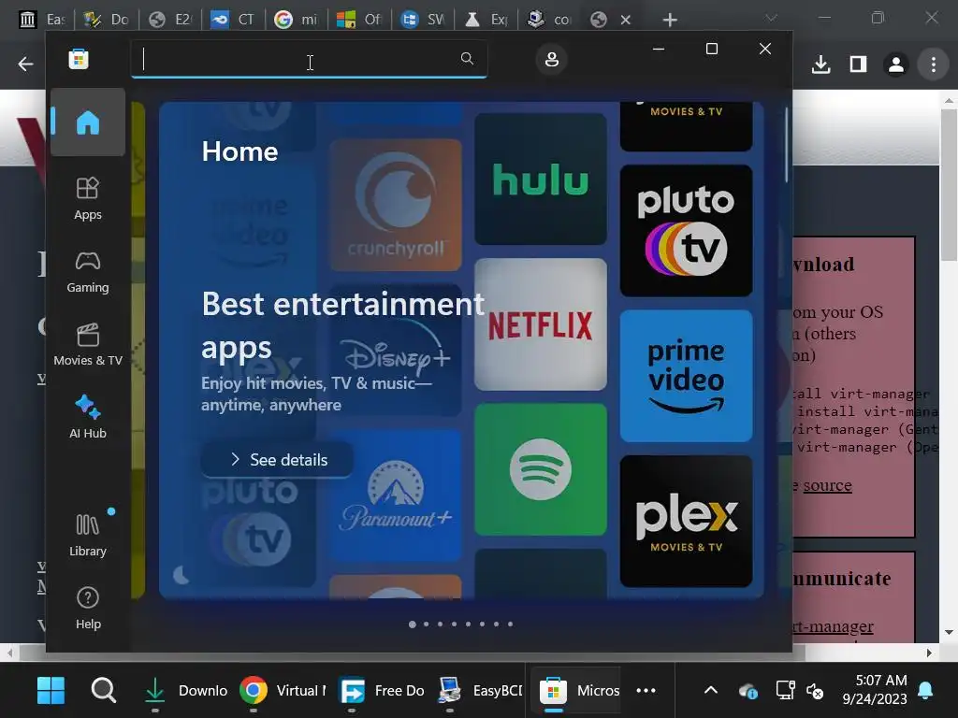Select the Netflix app tile
The image size is (958, 718).
tap(541, 324)
